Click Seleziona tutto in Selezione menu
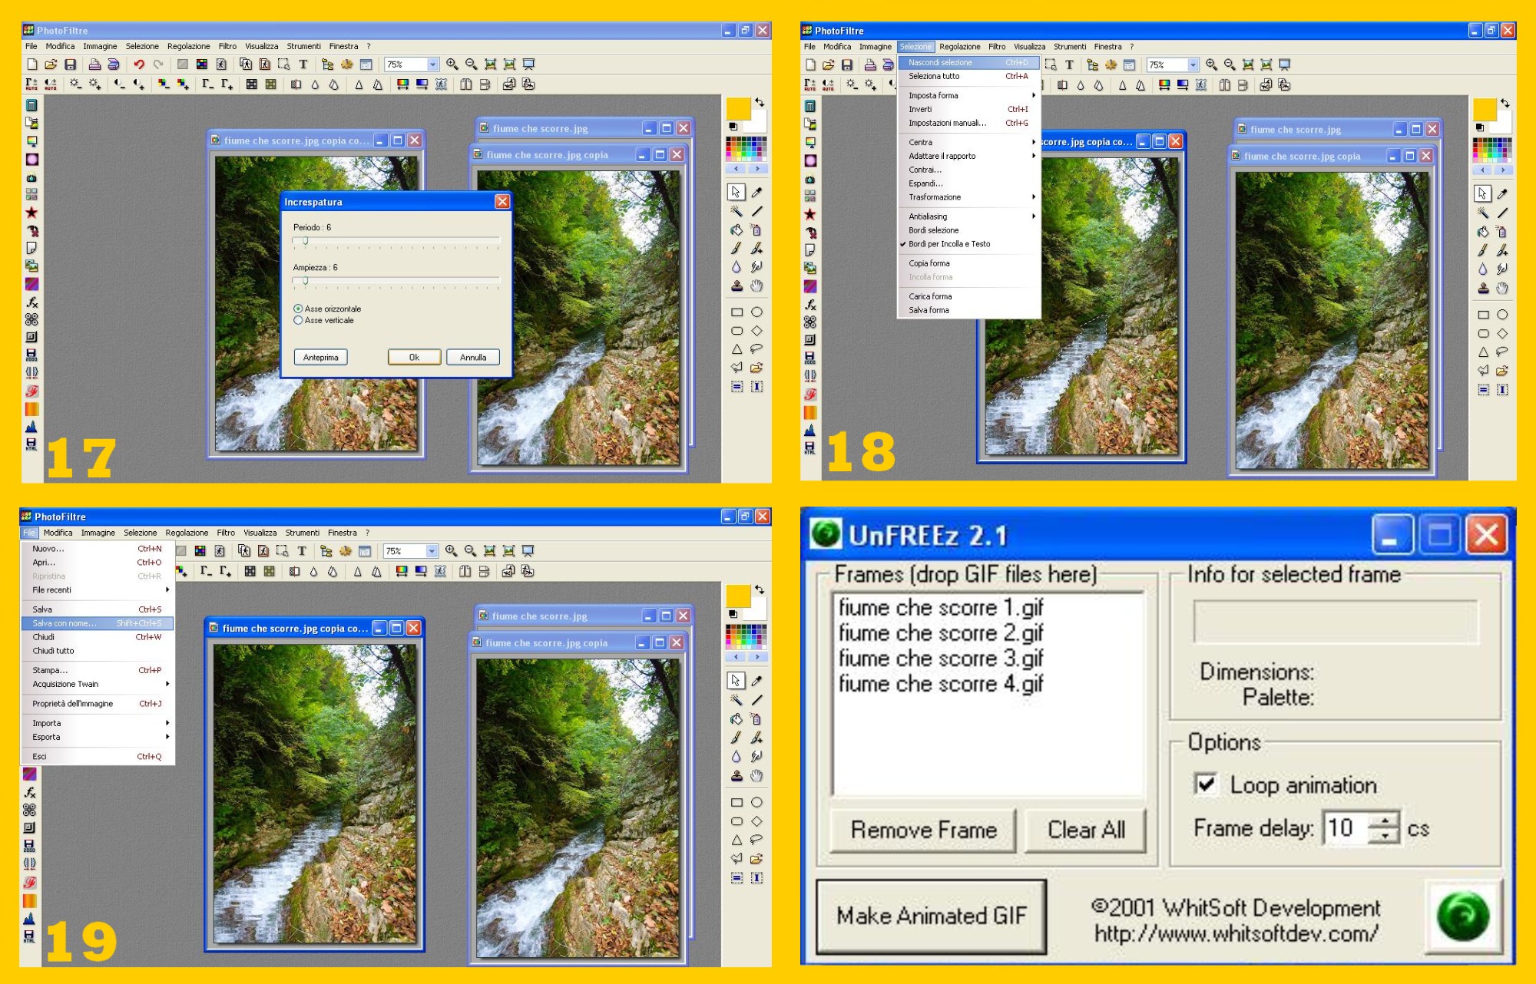 [934, 77]
